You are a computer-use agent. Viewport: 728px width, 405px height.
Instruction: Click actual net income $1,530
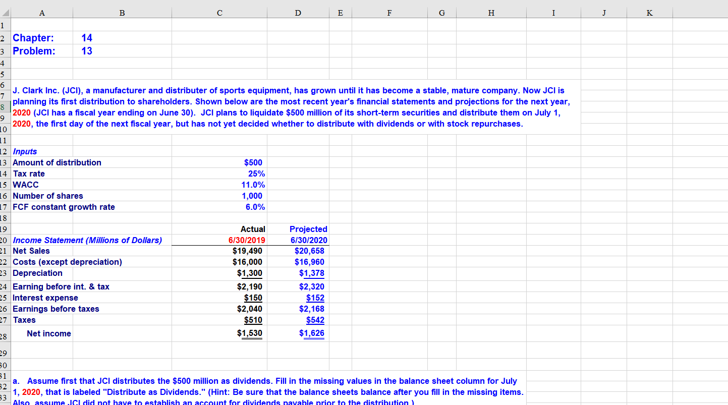[x=250, y=333]
